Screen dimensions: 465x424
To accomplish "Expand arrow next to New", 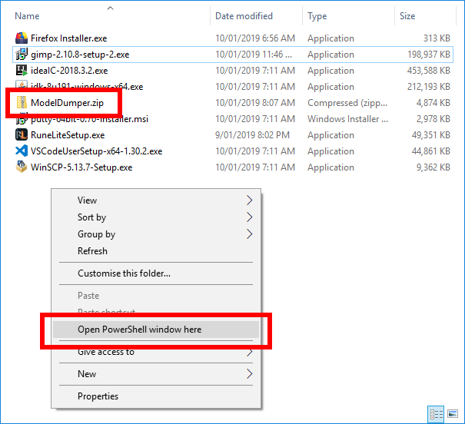I will click(x=249, y=374).
